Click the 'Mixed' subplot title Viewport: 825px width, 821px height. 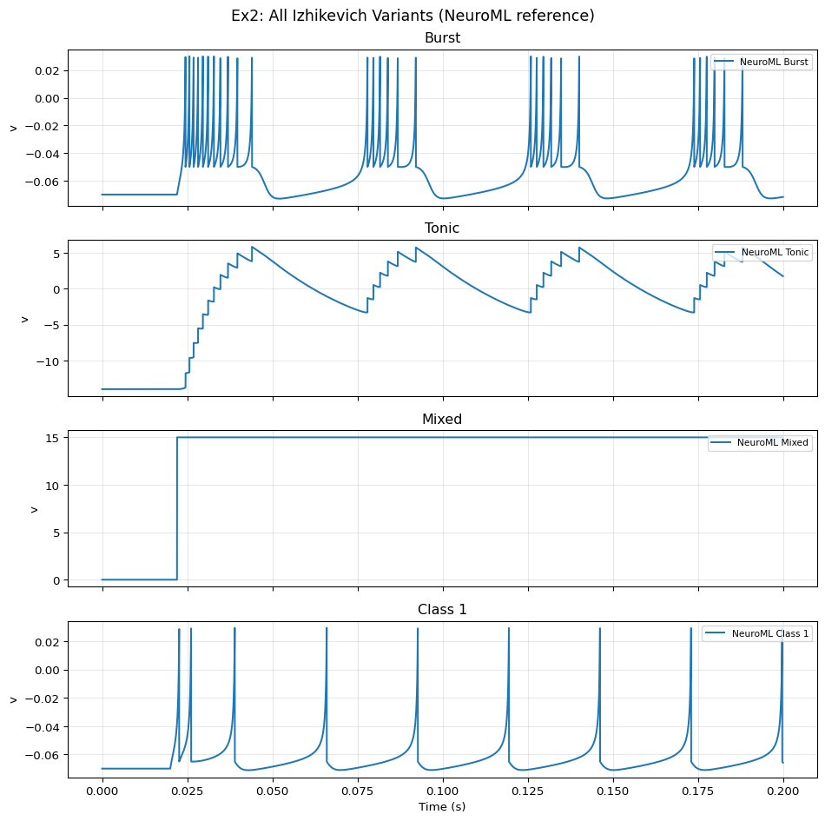tap(442, 419)
